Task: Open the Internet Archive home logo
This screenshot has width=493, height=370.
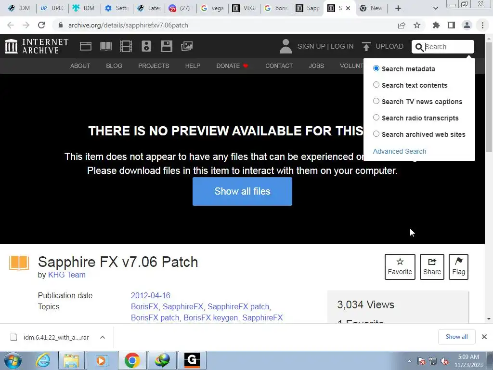Action: pos(37,46)
